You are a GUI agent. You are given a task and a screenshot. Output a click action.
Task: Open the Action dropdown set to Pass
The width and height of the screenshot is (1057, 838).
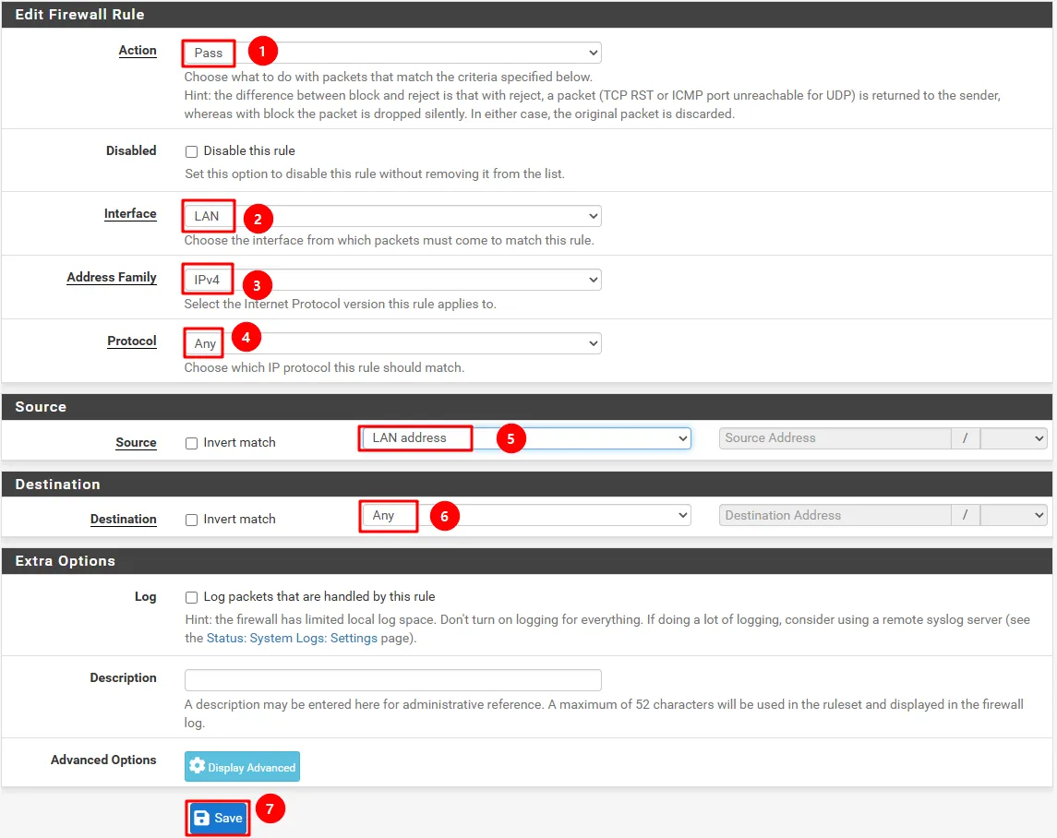pyautogui.click(x=392, y=53)
